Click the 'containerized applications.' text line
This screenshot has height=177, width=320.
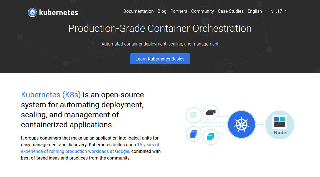tap(67, 125)
